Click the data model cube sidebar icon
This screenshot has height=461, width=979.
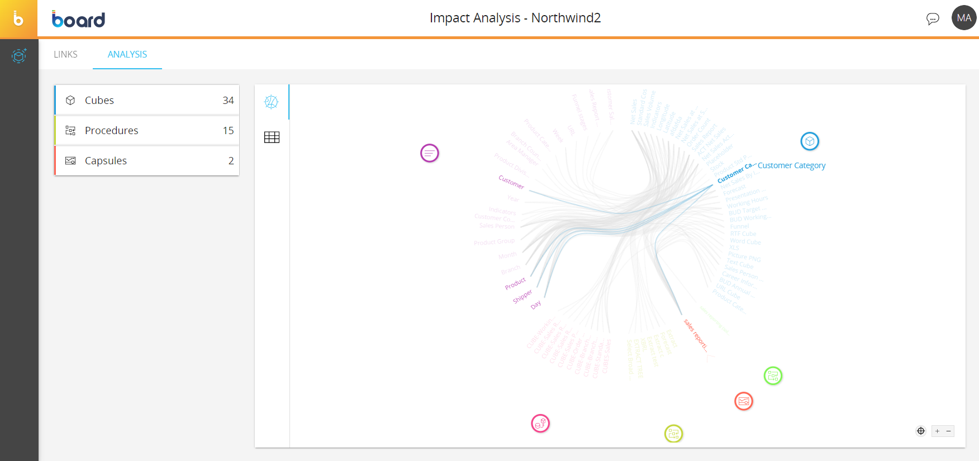click(19, 55)
